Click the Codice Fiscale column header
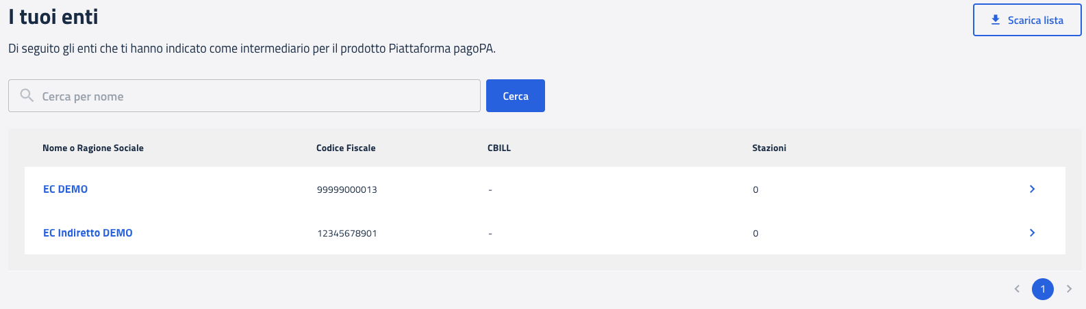 tap(346, 148)
